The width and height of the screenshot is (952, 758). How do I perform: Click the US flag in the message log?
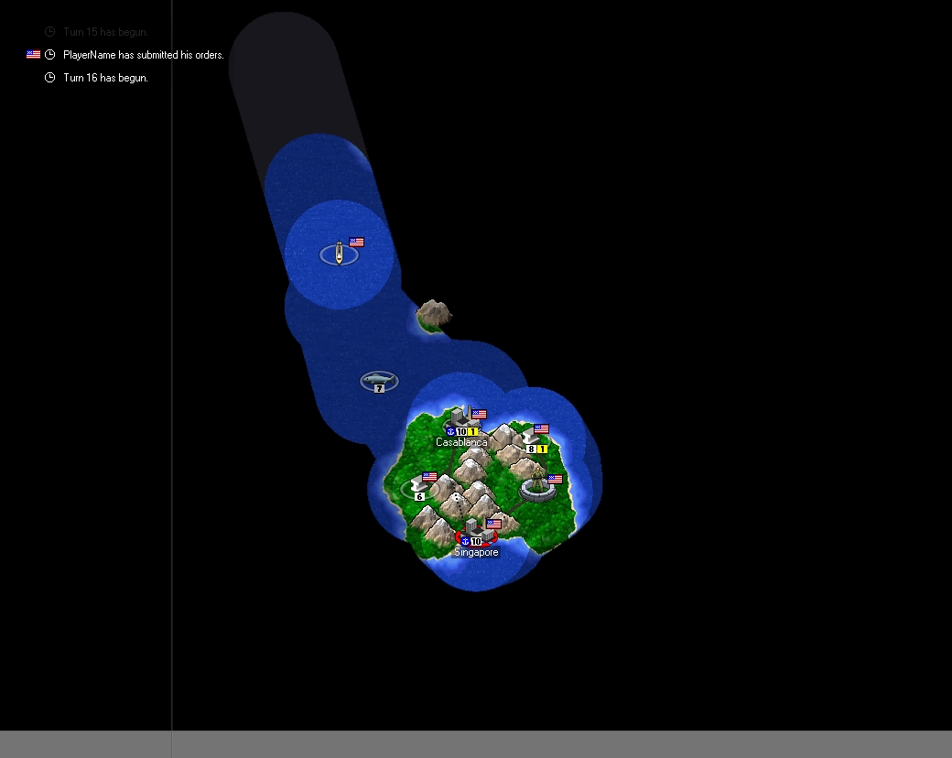33,55
